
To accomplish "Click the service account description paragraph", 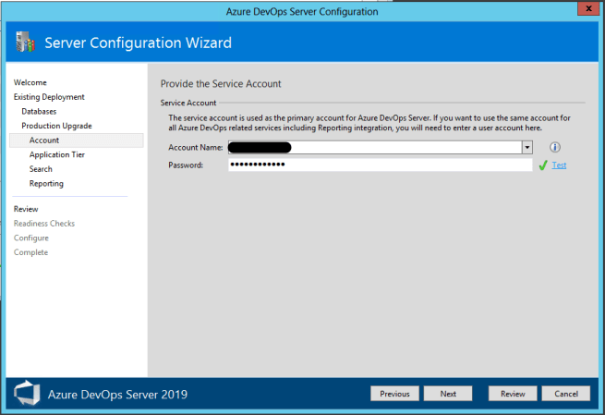I will coord(369,123).
